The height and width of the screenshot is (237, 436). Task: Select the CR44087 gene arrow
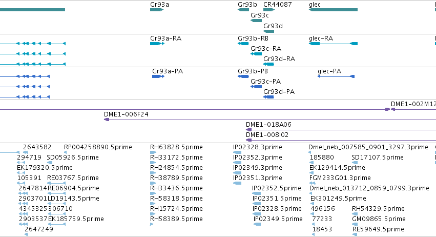click(269, 10)
